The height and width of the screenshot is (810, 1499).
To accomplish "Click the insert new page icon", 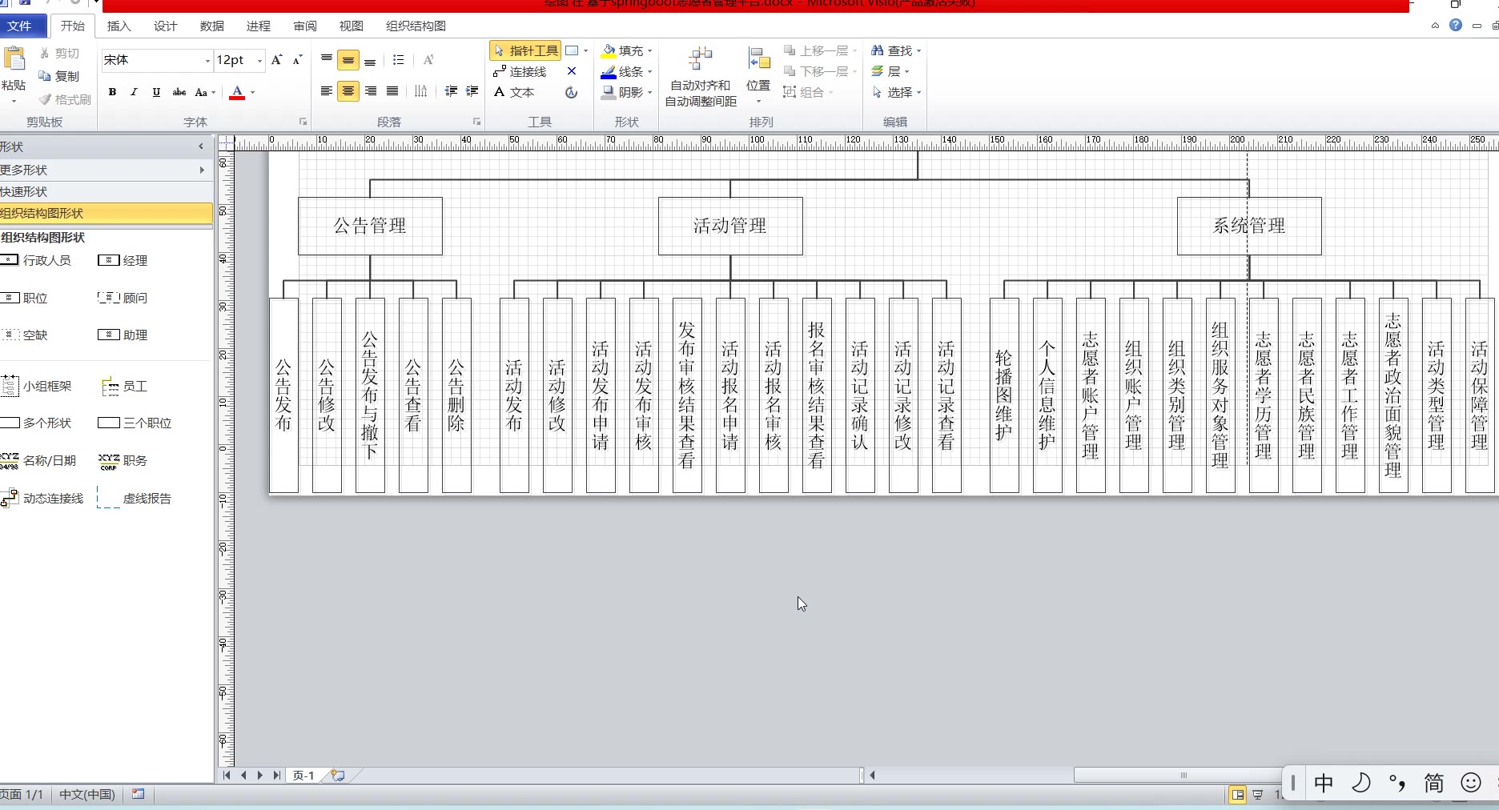I will click(x=338, y=775).
